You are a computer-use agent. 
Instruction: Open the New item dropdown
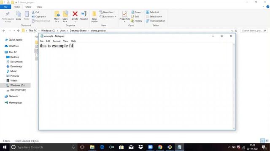click(x=107, y=12)
